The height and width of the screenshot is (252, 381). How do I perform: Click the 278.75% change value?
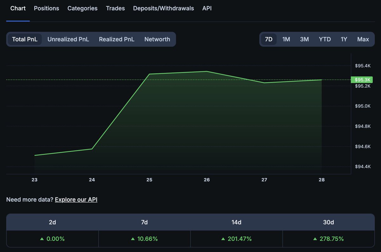coord(331,239)
